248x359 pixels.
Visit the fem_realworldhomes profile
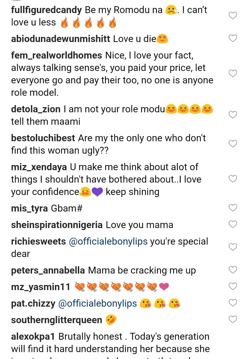coord(56,55)
